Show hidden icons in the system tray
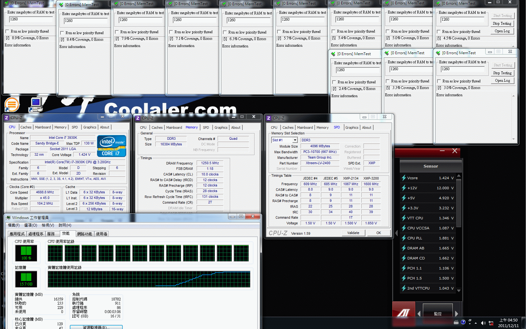This screenshot has width=526, height=329. [476, 323]
